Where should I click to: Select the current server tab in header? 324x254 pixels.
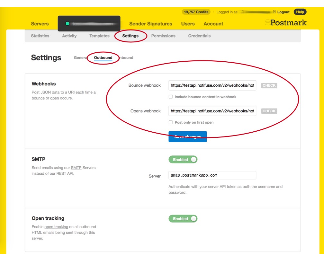(89, 23)
